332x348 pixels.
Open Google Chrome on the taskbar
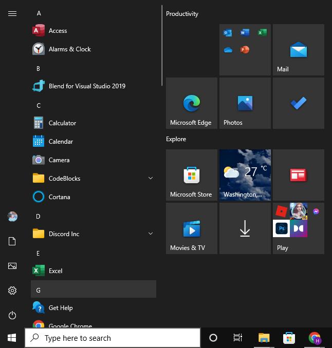314,338
